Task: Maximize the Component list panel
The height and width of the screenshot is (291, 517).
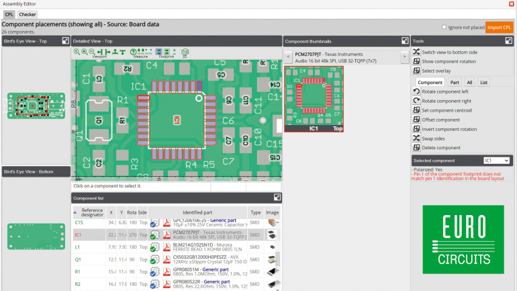Action: [x=277, y=198]
